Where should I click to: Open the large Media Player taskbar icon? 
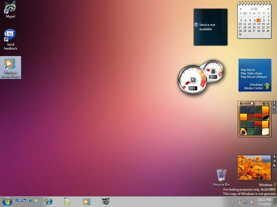click(x=86, y=202)
